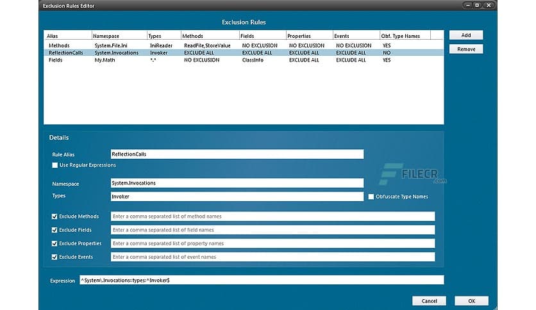536x310 pixels.
Task: Click the Add rule button
Action: pos(465,35)
